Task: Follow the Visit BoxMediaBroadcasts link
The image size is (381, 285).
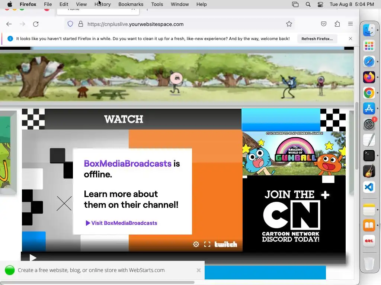Action: coord(122,223)
